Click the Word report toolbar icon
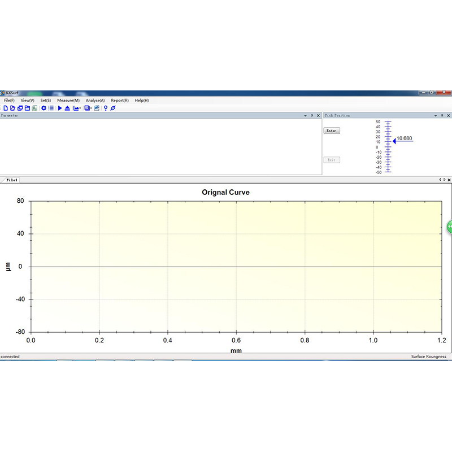Screen dimensions: 452x452 click(x=97, y=108)
